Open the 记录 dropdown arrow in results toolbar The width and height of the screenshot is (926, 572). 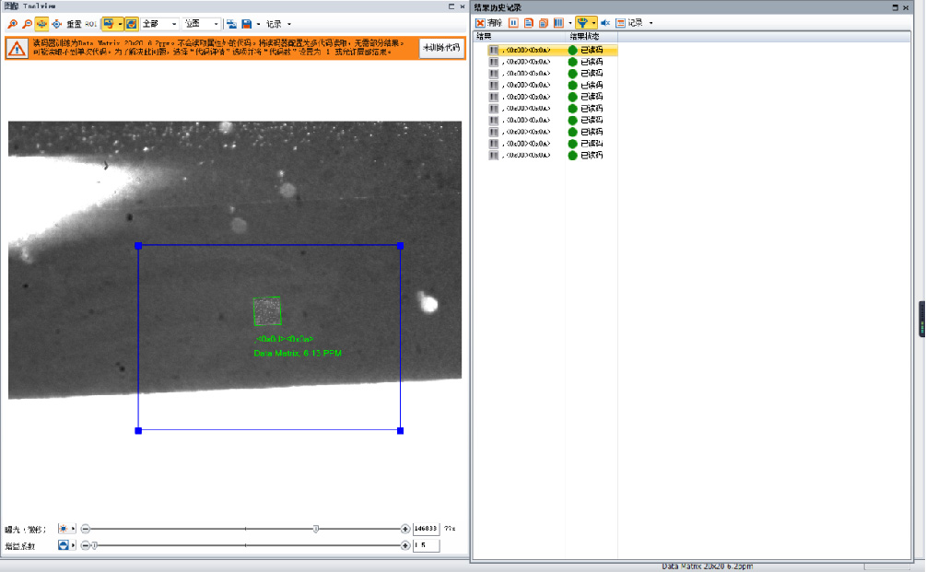click(651, 23)
